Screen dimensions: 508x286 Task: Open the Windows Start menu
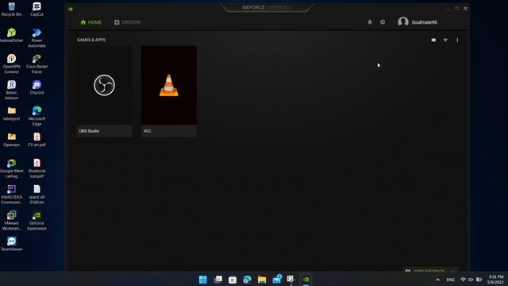(x=203, y=279)
